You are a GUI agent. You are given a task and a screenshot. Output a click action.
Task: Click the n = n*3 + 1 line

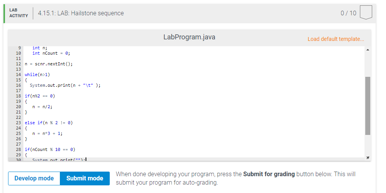coord(47,133)
